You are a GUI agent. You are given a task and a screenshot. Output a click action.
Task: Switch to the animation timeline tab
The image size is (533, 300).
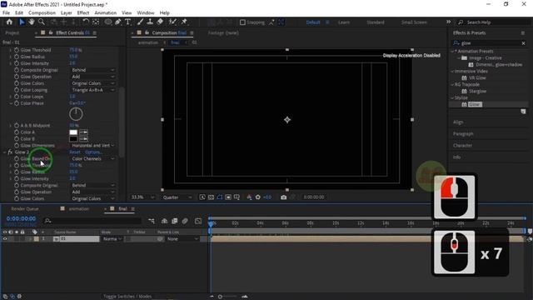click(79, 209)
